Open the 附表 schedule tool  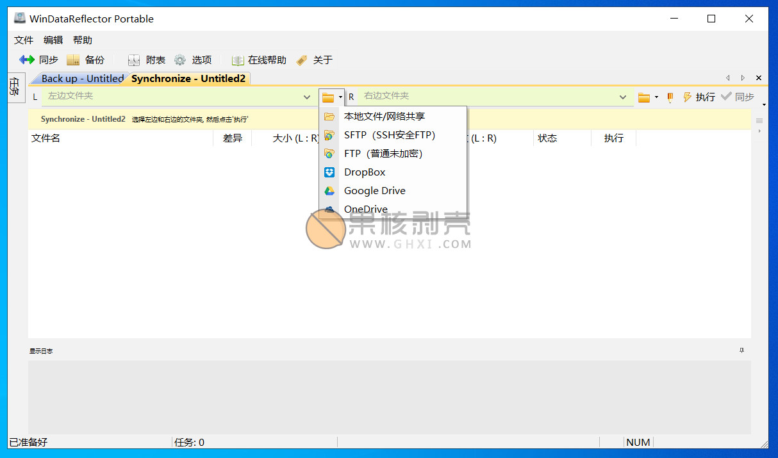point(147,60)
